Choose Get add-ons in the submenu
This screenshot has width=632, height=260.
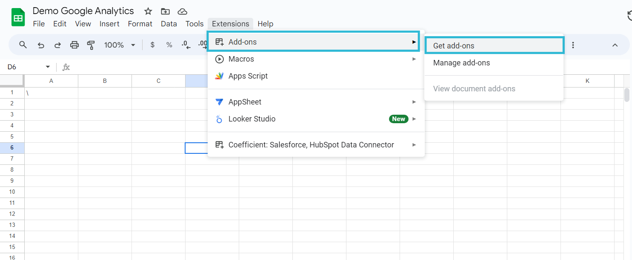click(494, 45)
